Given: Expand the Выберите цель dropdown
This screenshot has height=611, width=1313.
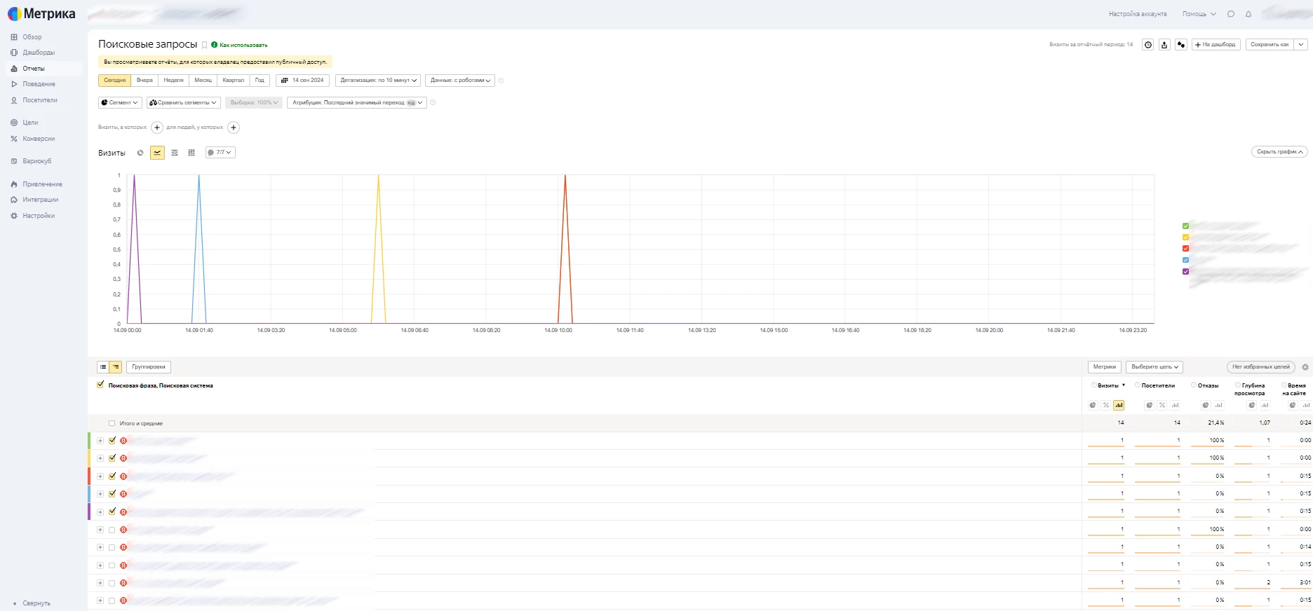Looking at the screenshot, I should point(1154,367).
